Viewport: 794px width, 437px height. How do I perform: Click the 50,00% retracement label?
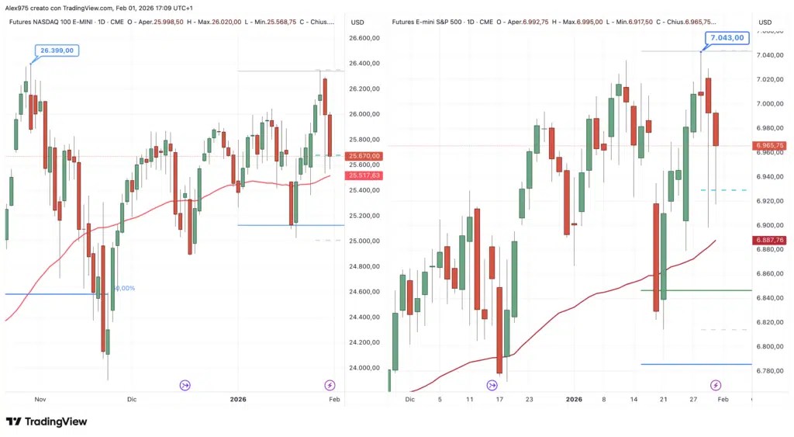coord(123,288)
